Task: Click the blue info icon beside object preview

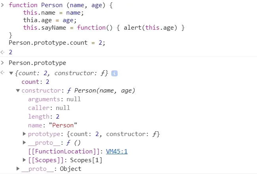Action: click(114, 73)
